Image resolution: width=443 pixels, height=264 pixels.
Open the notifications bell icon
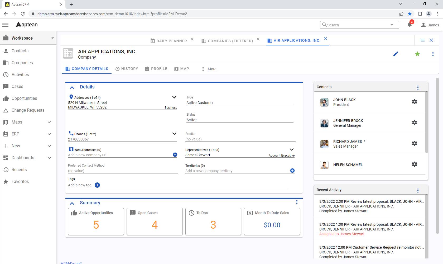(410, 25)
